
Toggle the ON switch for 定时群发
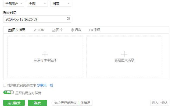tap(8, 93)
